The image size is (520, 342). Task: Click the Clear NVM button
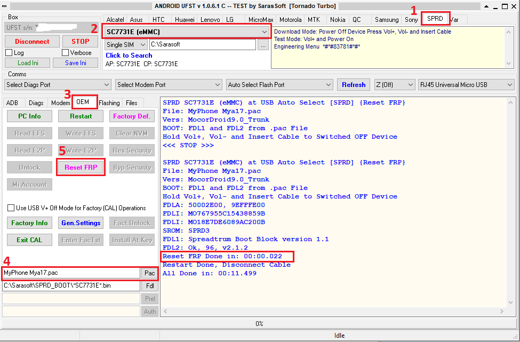[x=132, y=133]
